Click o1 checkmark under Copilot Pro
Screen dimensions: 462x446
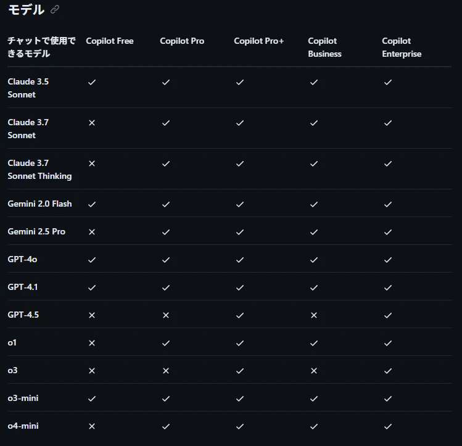166,343
